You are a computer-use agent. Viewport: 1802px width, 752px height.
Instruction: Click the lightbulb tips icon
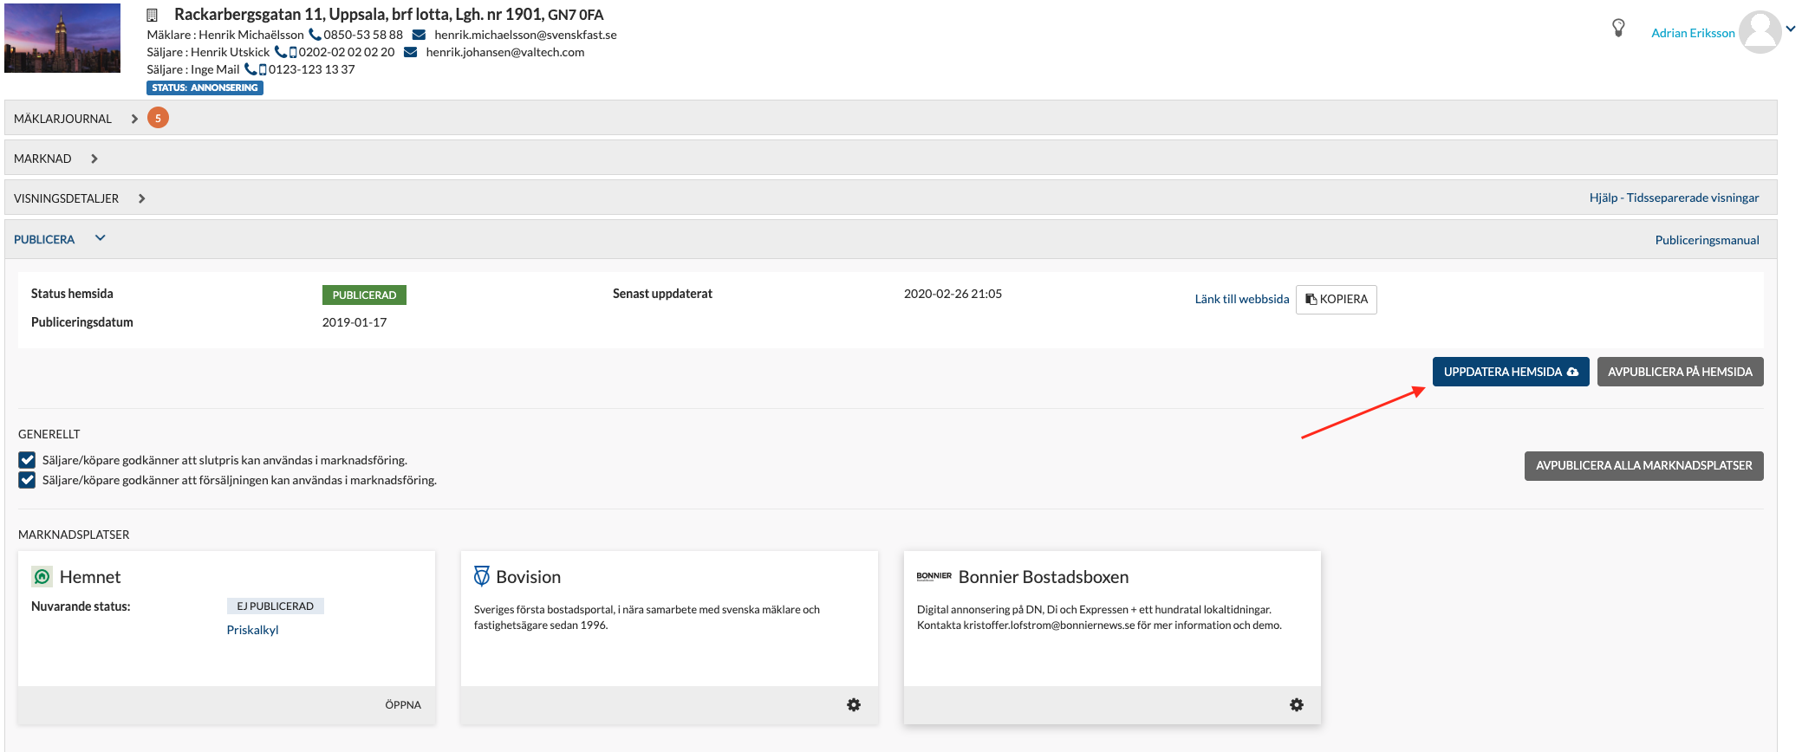(1617, 28)
